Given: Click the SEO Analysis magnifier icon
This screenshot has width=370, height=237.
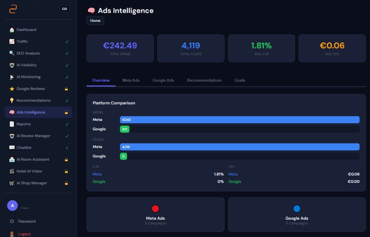Looking at the screenshot, I should point(12,53).
